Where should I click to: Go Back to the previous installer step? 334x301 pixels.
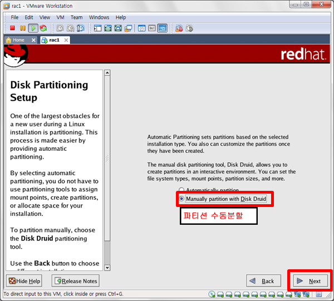pos(263,281)
